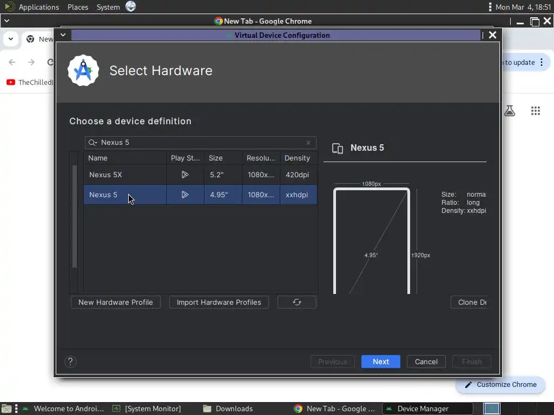Refresh the device definitions list

coord(297,302)
